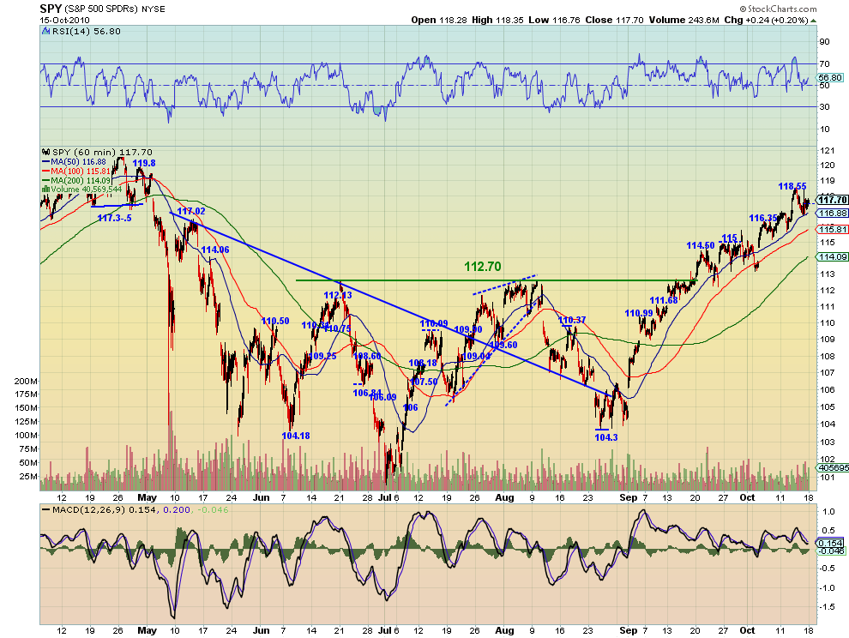849x638 pixels.
Task: Click the 108.60 price annotation
Action: [x=367, y=356]
